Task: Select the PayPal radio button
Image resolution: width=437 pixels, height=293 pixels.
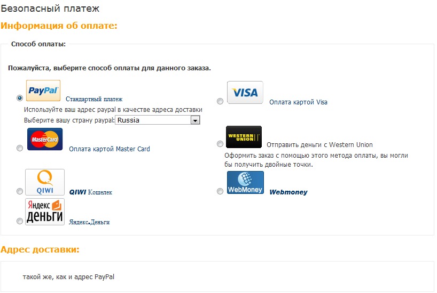Action: click(20, 98)
